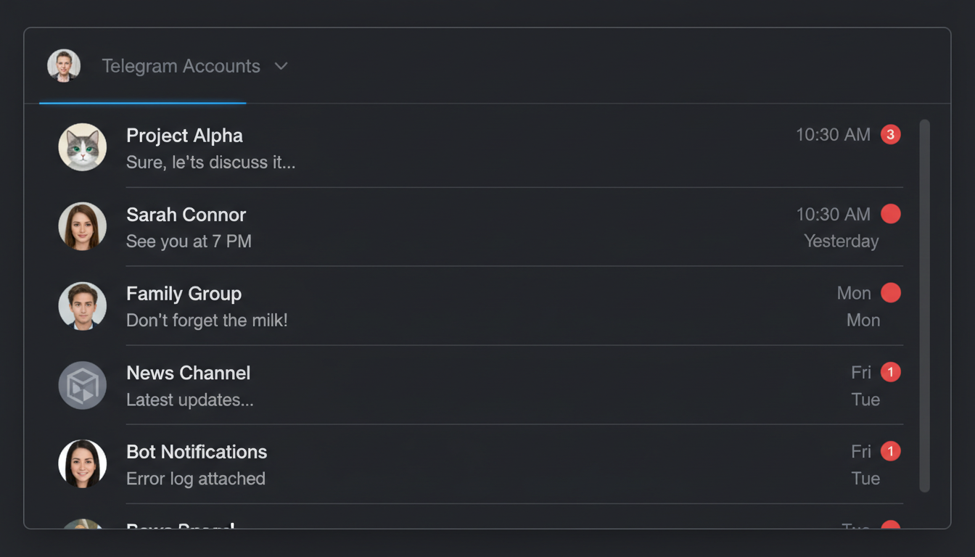Click the unread badge on Bot Notifications
Viewport: 975px width, 557px height.
(x=891, y=451)
